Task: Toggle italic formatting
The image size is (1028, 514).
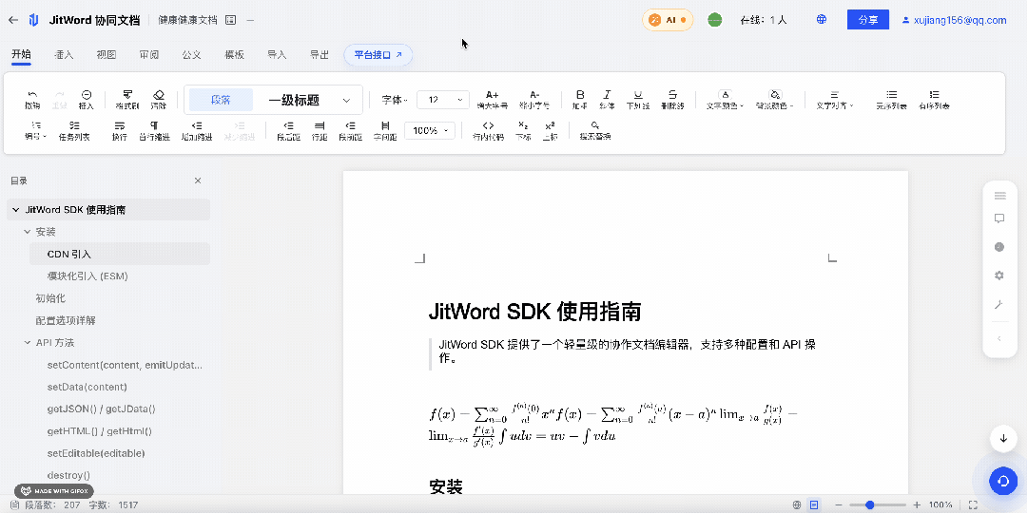Action: (x=607, y=100)
